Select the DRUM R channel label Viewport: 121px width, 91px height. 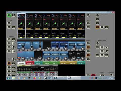[x=30, y=63]
